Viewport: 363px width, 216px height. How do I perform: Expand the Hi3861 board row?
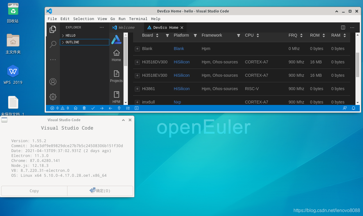click(x=137, y=89)
